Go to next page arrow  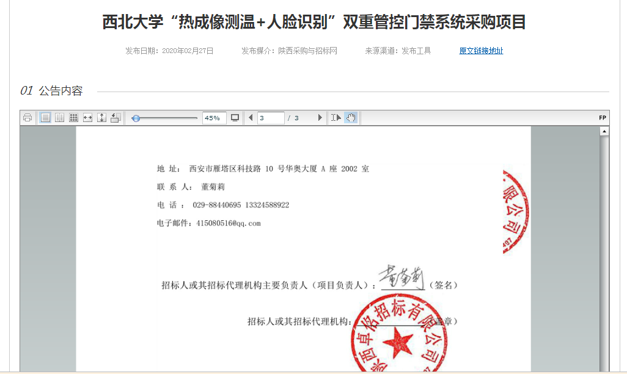click(320, 118)
